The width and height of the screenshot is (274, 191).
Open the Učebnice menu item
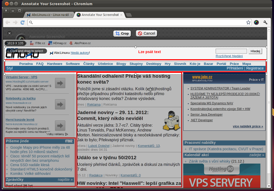tap(105, 64)
